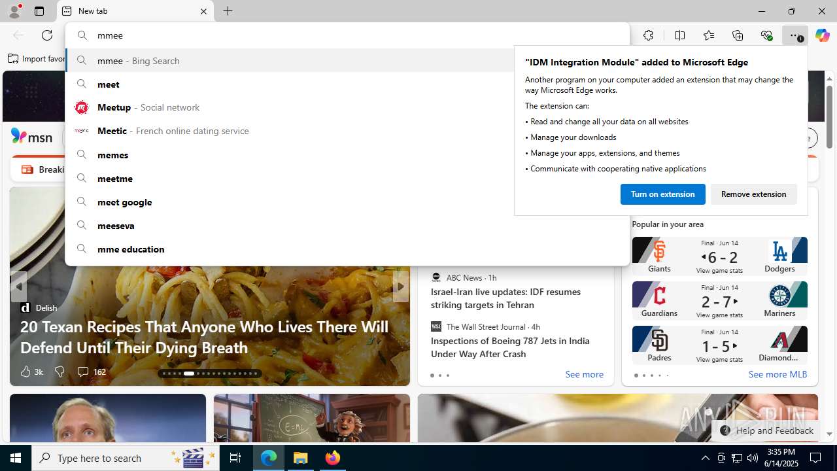Click Turn on extension button
Screen dimensions: 837x471
click(x=662, y=194)
